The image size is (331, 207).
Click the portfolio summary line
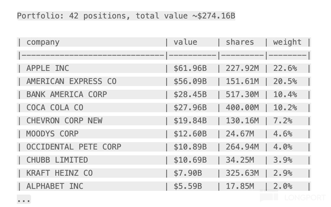pyautogui.click(x=126, y=16)
